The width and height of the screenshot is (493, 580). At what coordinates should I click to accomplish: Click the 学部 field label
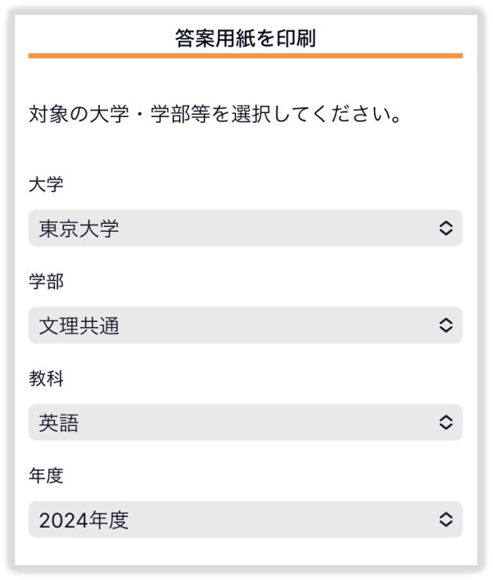pyautogui.click(x=46, y=282)
